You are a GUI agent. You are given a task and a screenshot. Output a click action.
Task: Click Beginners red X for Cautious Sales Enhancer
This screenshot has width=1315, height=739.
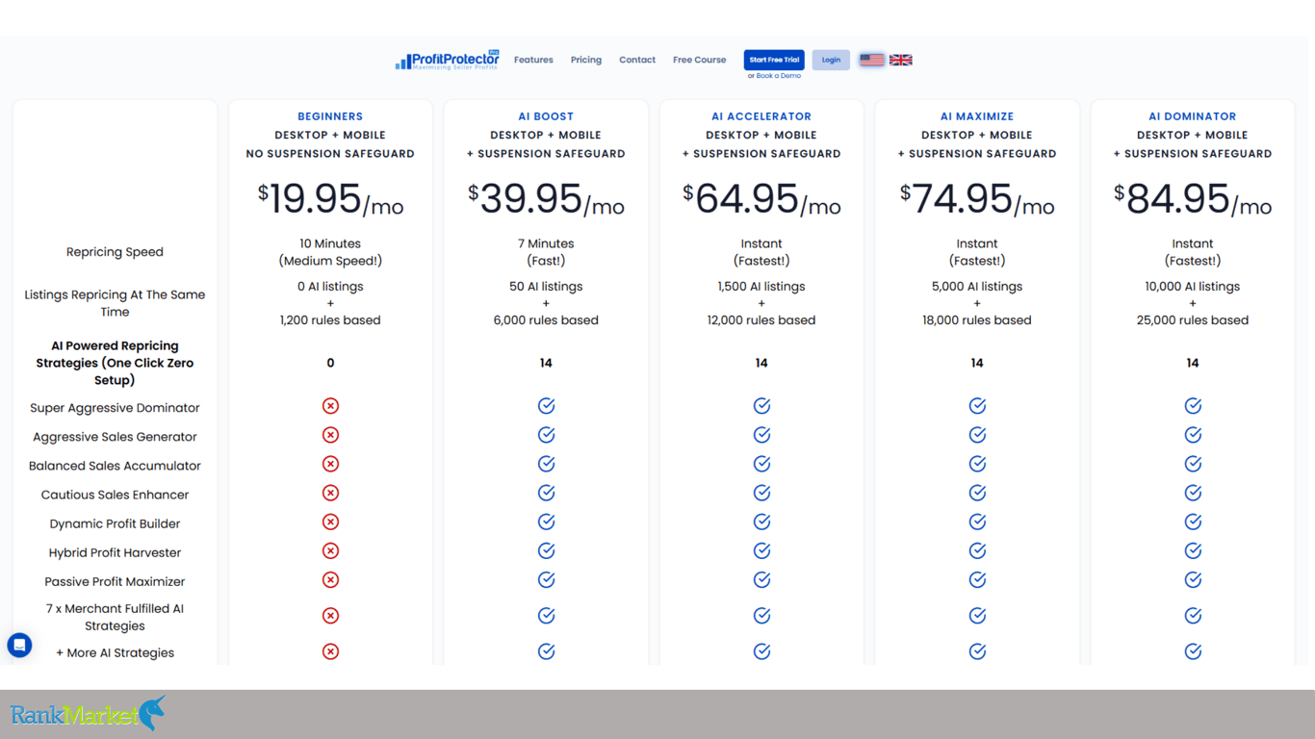click(x=330, y=493)
